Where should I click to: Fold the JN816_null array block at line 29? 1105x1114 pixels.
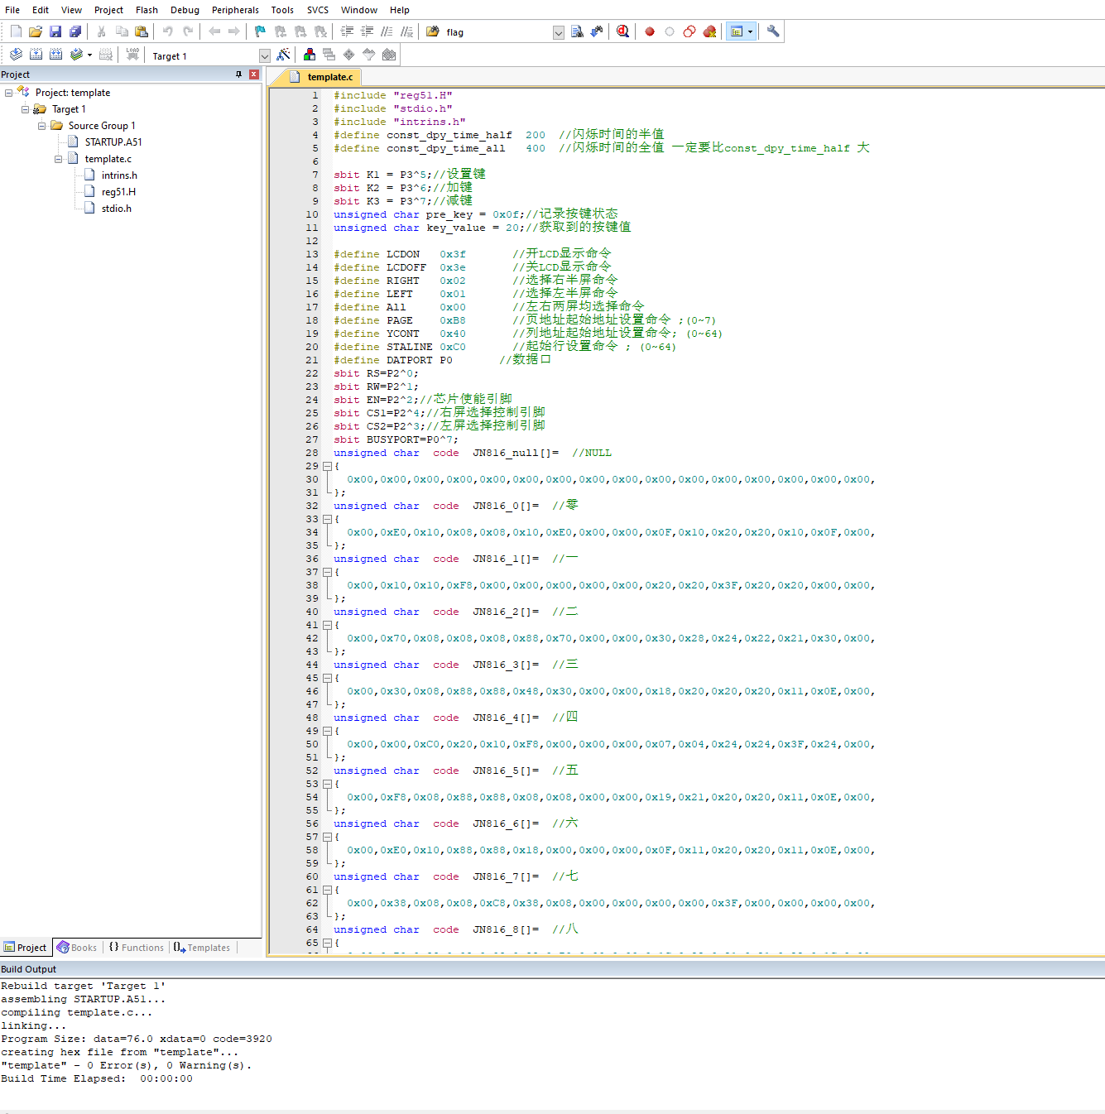point(327,467)
